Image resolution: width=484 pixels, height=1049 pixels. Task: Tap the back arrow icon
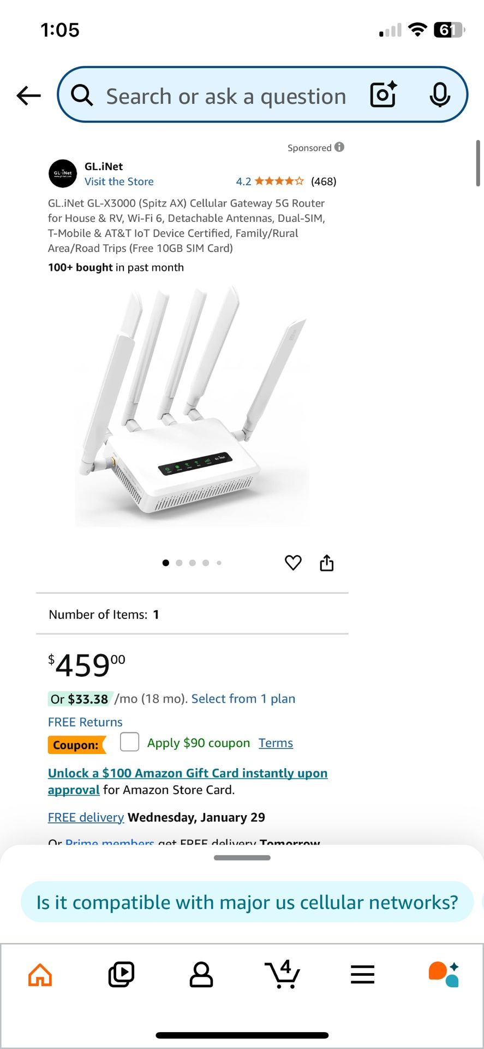point(29,96)
